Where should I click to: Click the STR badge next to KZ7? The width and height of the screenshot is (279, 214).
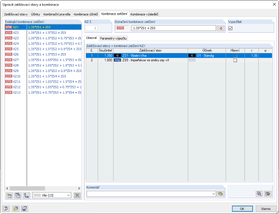[x=9, y=60]
